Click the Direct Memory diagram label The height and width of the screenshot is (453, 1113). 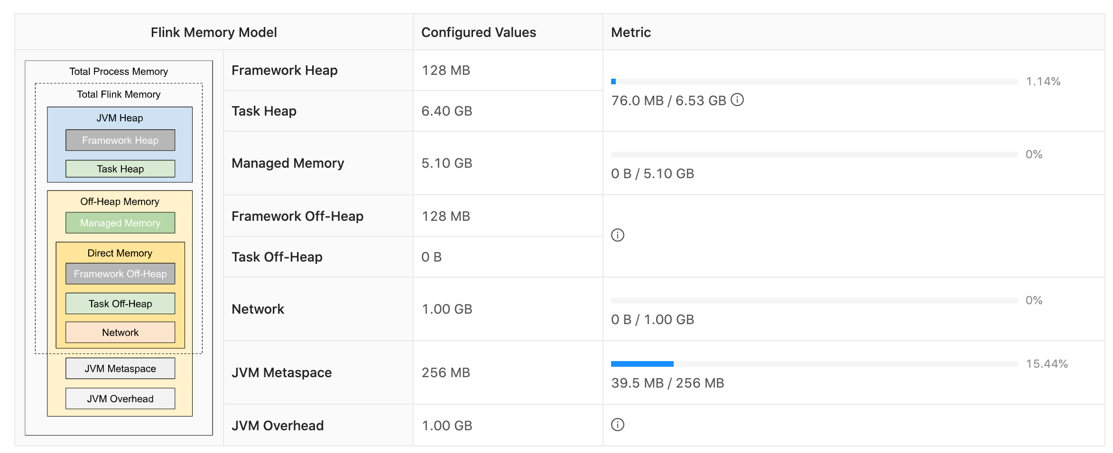tap(120, 253)
